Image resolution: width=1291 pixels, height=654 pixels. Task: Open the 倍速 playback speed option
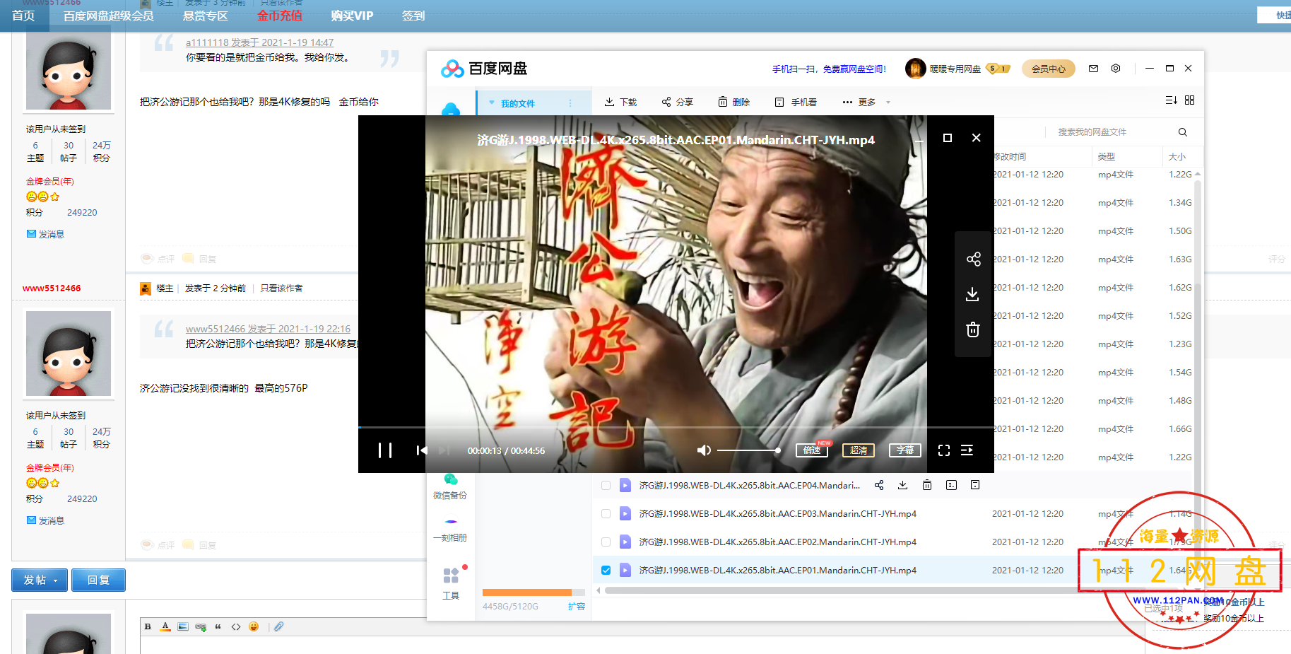click(x=812, y=450)
